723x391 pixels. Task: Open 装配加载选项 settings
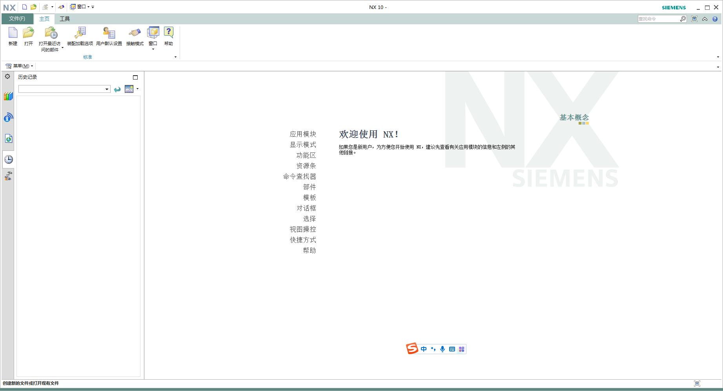click(80, 36)
